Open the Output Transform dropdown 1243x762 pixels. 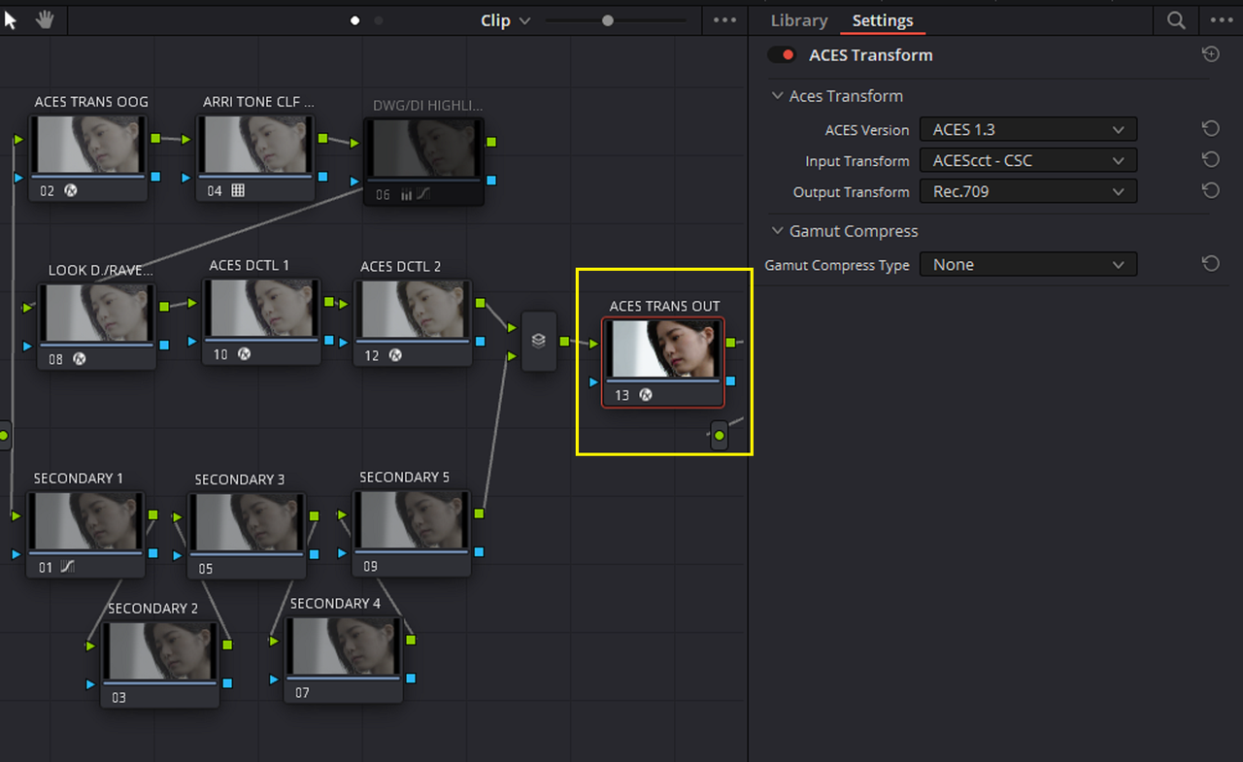(x=1028, y=191)
